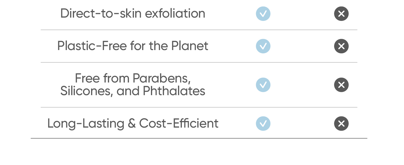Viewport: 404px width, 165px height.
Task: Tap the dark X for Long-Lasting & Cost-Efficient
Action: coord(341,123)
